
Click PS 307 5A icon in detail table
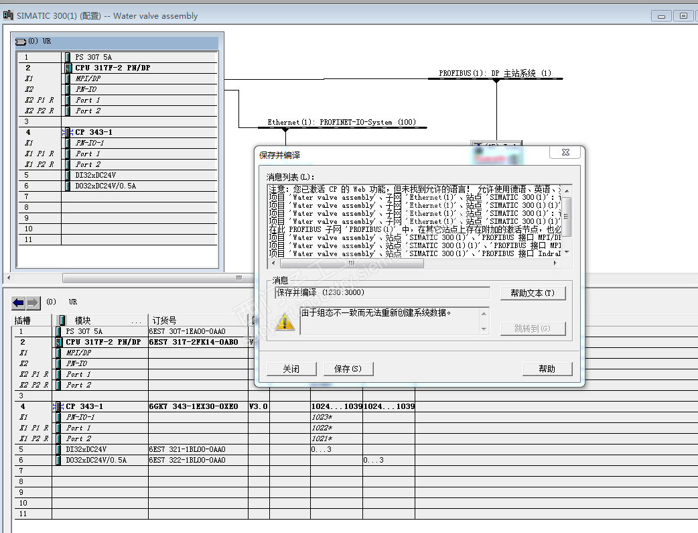[58, 332]
